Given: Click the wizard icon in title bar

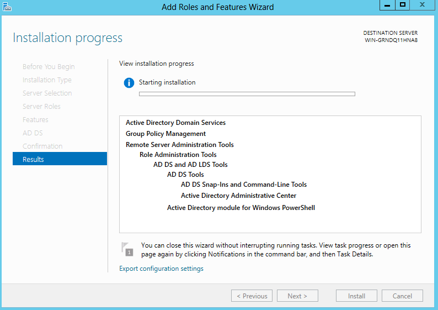Looking at the screenshot, I should pyautogui.click(x=7, y=7).
